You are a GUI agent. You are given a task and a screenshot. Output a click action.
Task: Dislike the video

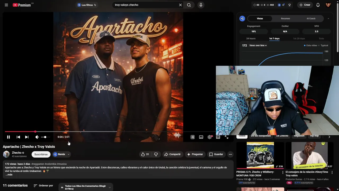(x=156, y=154)
